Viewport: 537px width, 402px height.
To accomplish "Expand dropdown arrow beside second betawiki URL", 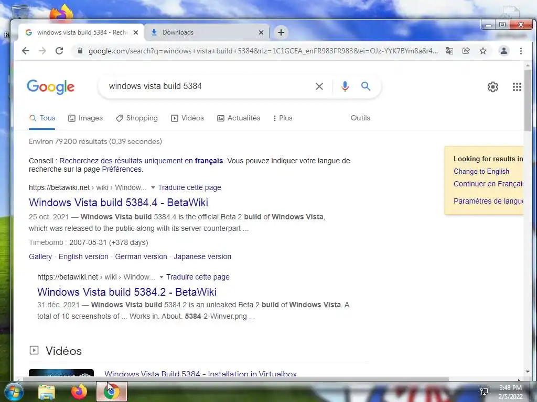I will [x=162, y=277].
